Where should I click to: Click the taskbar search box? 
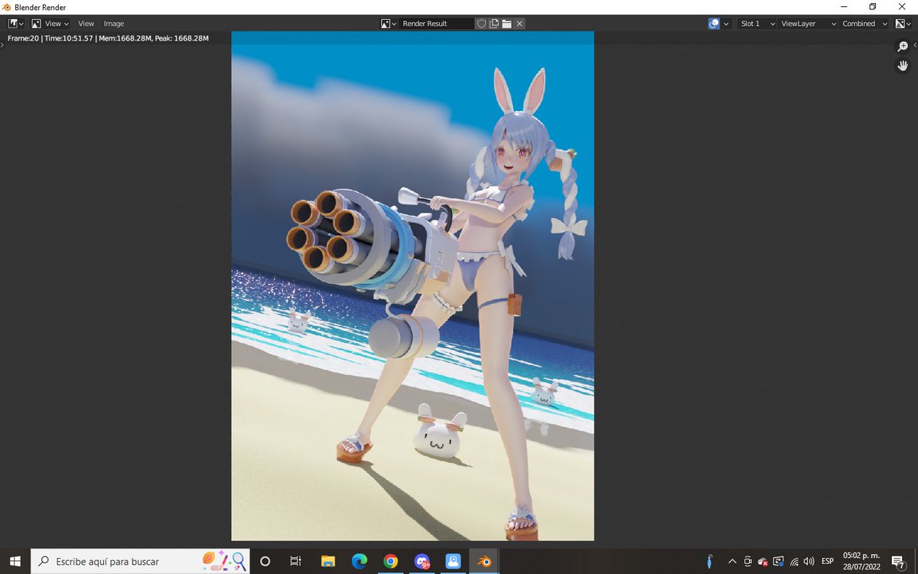pos(141,561)
